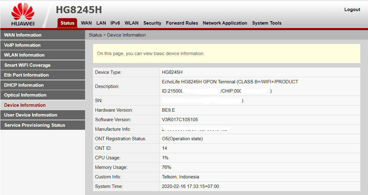Switch to the LAN tab
The height and width of the screenshot is (195, 368).
(101, 23)
